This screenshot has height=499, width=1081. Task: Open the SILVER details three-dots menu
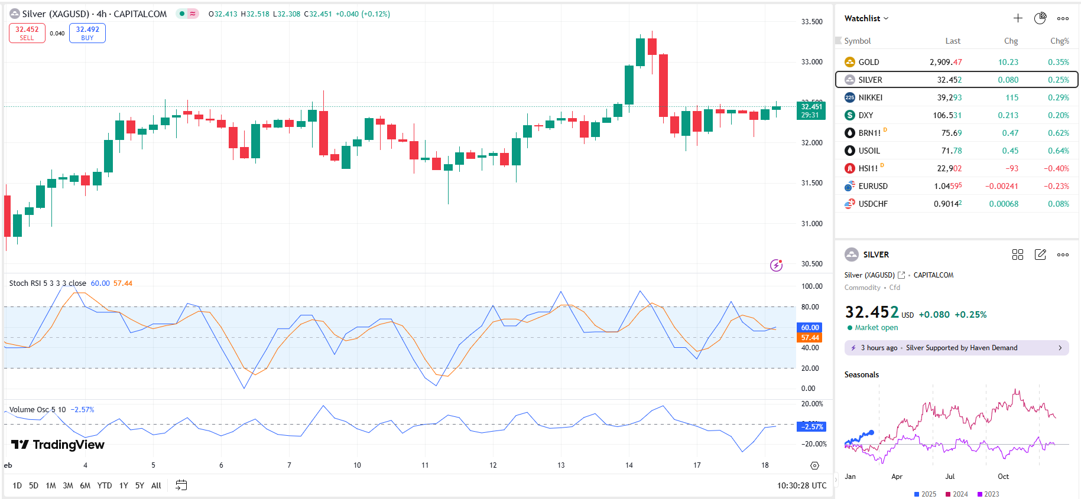coord(1063,255)
